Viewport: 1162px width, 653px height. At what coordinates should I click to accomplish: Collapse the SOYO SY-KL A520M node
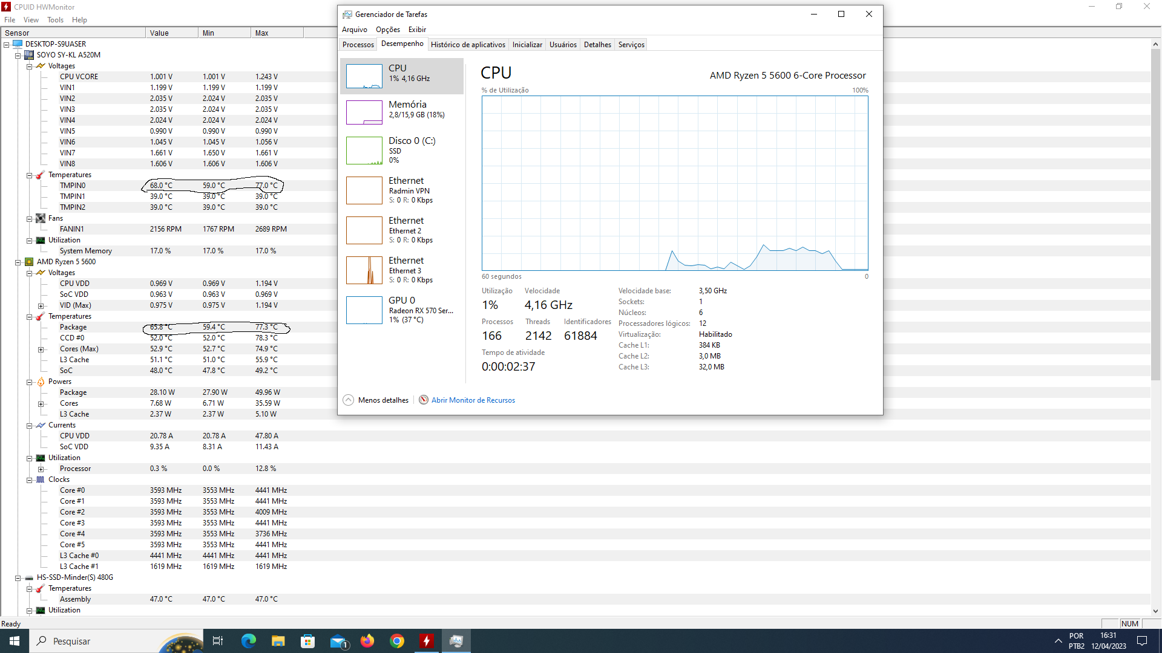coord(18,55)
